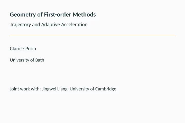Click the 'Joint work with:' label

pos(25,89)
